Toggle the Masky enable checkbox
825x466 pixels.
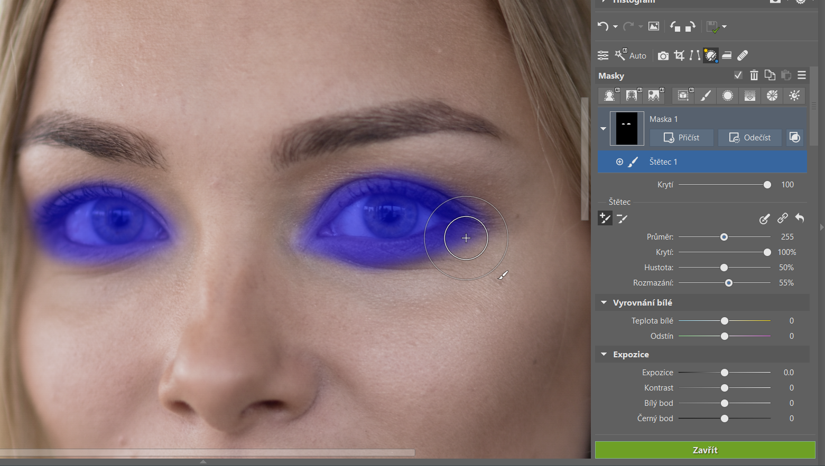pyautogui.click(x=738, y=75)
